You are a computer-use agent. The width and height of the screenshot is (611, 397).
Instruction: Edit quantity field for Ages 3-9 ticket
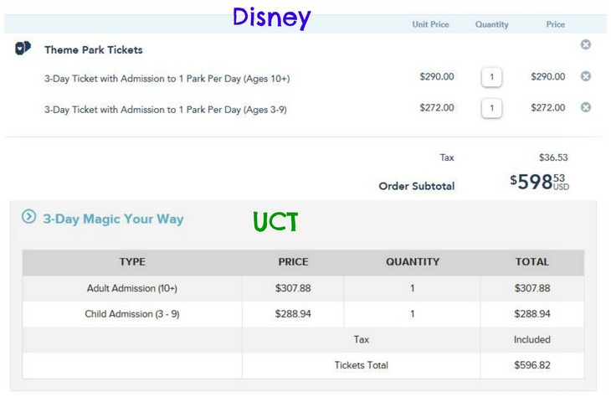(491, 108)
